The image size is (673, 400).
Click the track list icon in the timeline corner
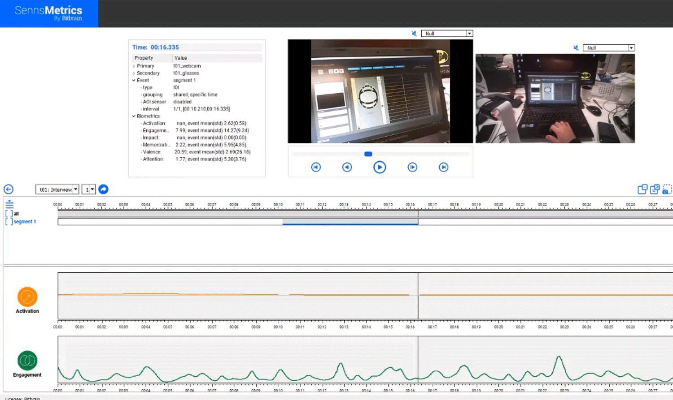pyautogui.click(x=9, y=204)
